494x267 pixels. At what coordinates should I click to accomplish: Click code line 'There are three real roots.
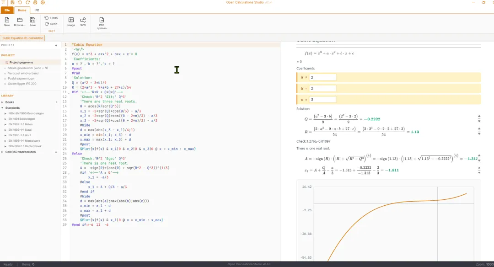click(x=108, y=101)
